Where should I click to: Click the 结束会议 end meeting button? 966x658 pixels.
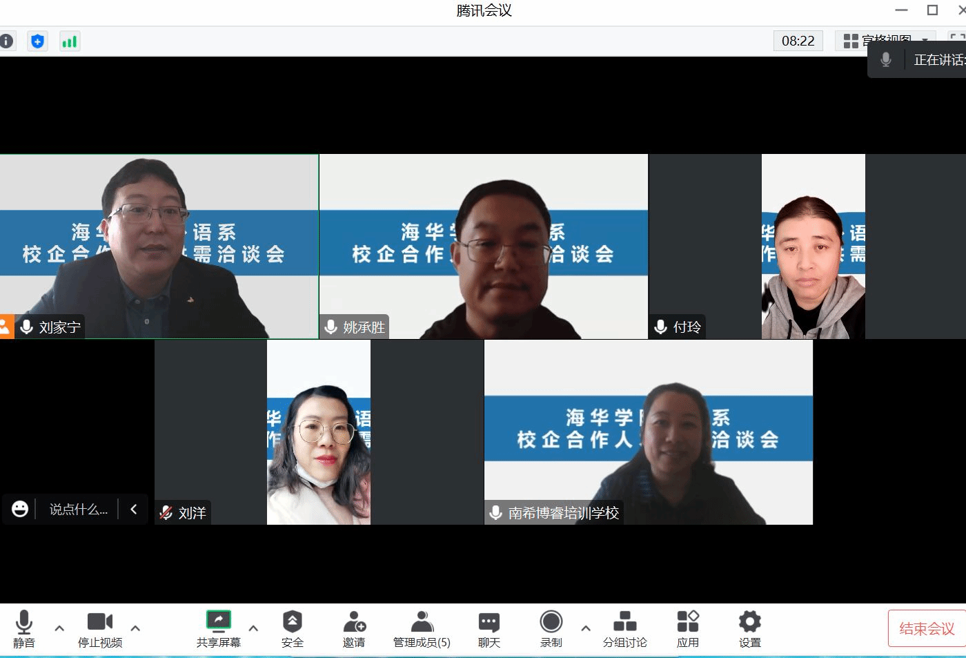926,628
